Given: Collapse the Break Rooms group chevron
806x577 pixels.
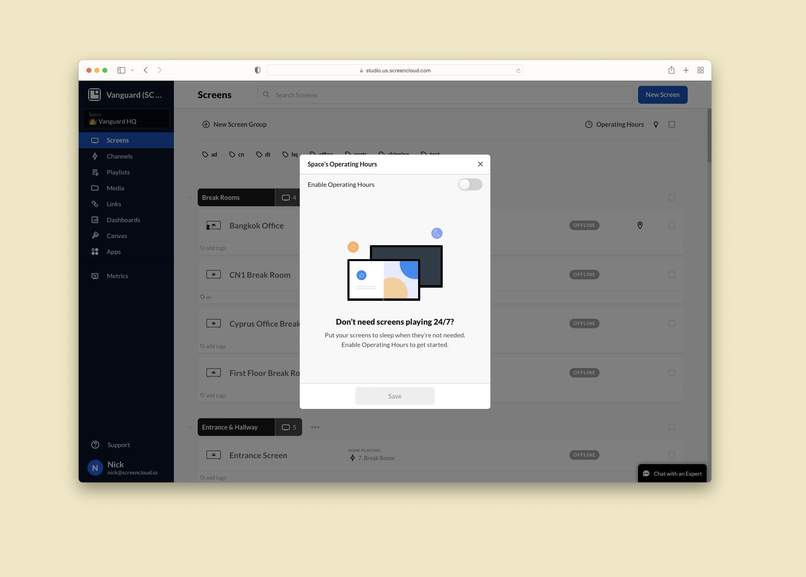Looking at the screenshot, I should 190,197.
